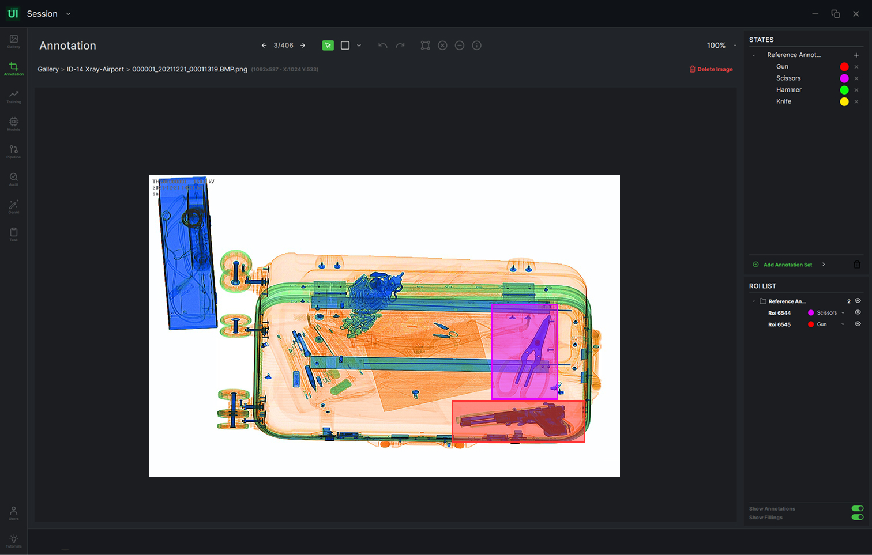Toggle visibility of Roi 6544
Screen dimensions: 872x555
858,312
